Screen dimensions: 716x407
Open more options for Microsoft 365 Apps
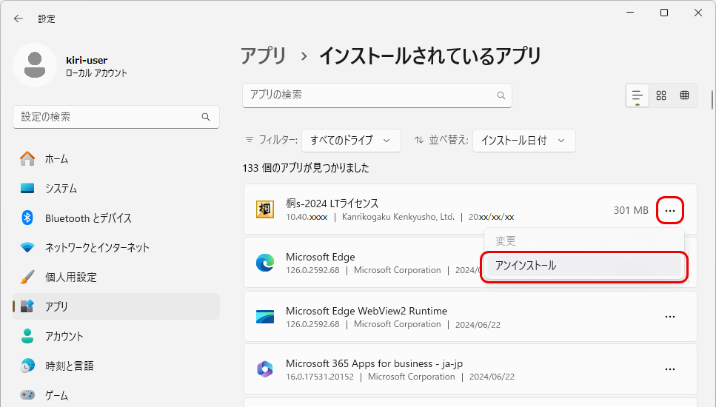(x=670, y=369)
